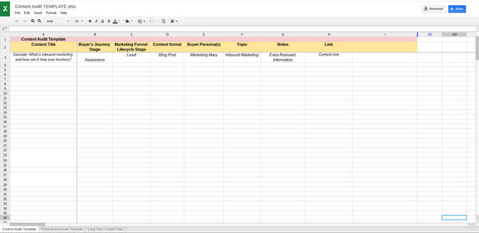Screen dimensions: 479x233
Task: Click the Marketing Mary cell
Action: pos(204,58)
